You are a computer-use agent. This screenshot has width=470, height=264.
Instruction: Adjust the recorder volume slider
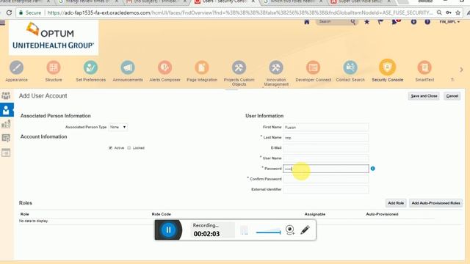[x=268, y=232]
